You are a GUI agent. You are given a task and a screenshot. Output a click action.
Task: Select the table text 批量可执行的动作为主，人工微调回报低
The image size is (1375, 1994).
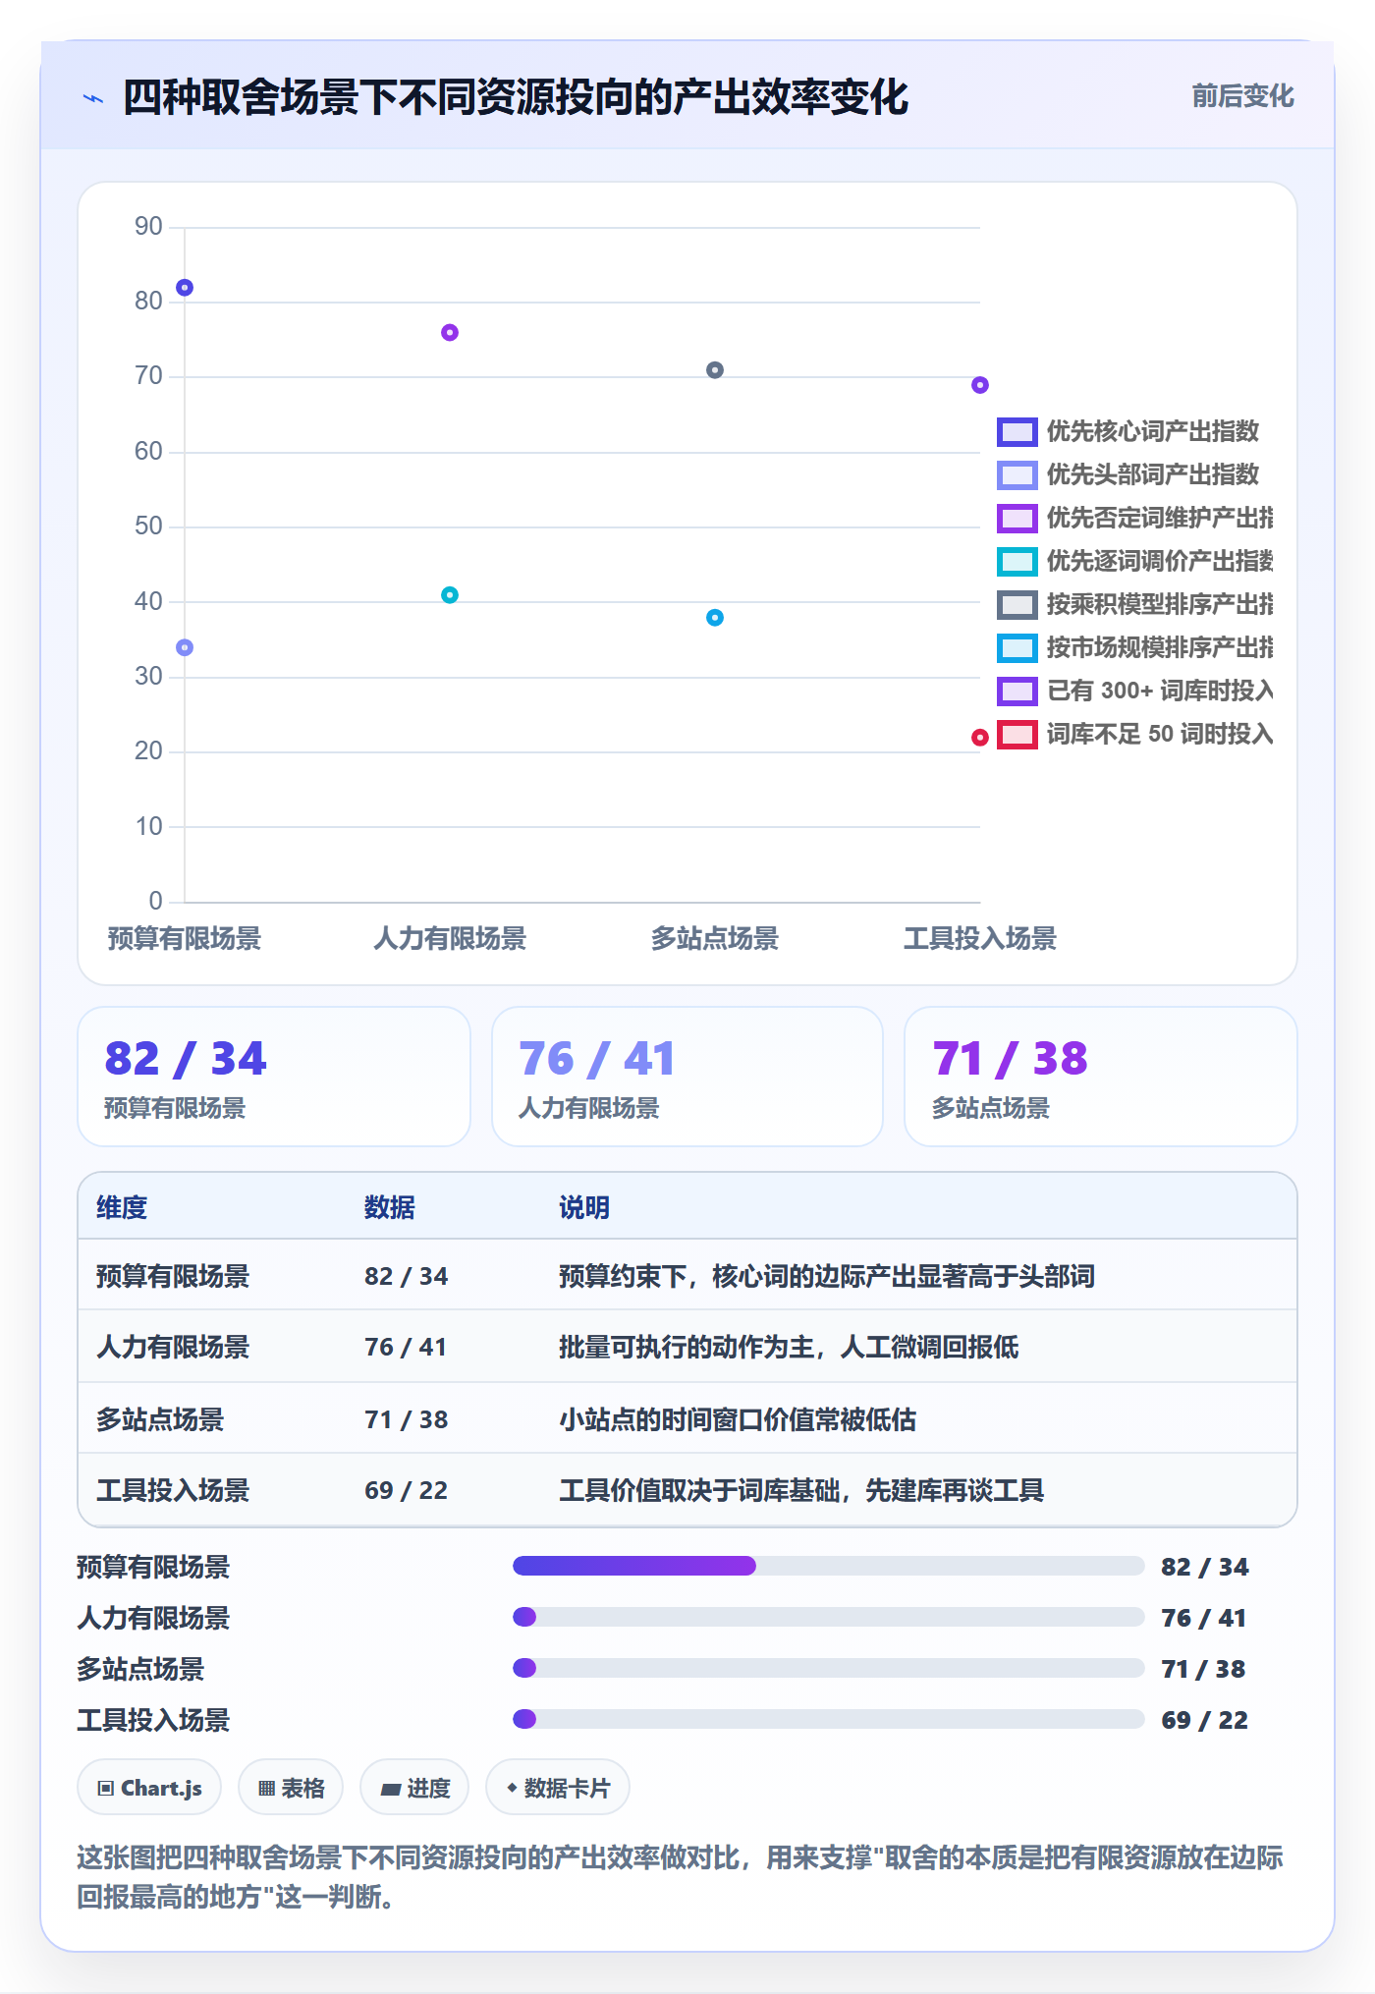pos(789,1347)
